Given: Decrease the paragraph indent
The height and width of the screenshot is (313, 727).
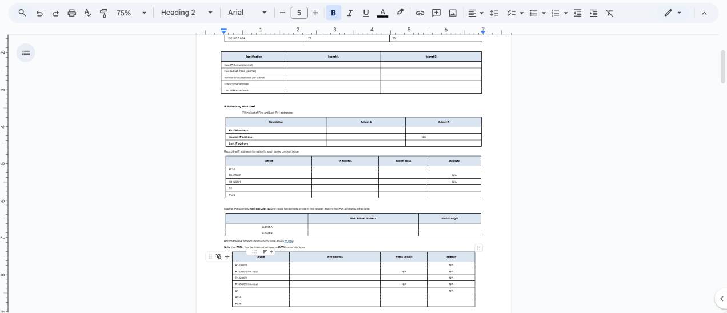Looking at the screenshot, I should pyautogui.click(x=578, y=13).
